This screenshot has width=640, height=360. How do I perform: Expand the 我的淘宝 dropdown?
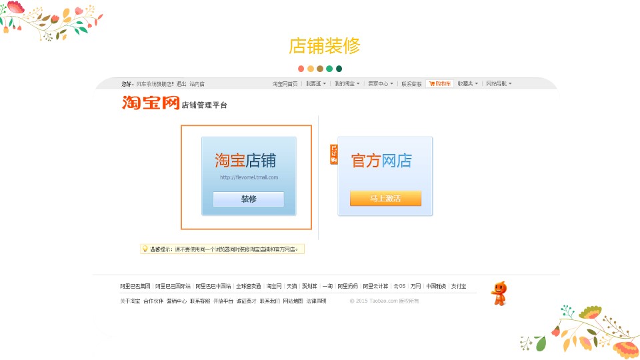click(x=347, y=84)
